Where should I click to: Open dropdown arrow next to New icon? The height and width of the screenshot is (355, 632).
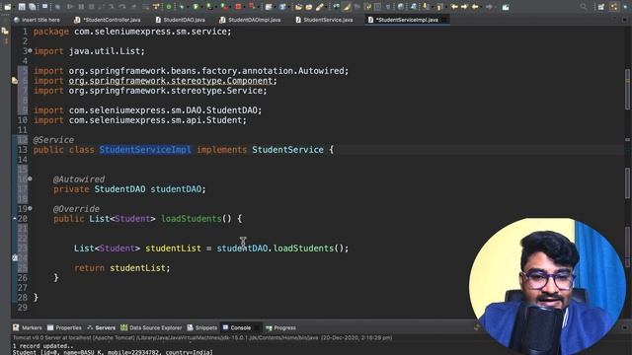point(14,7)
